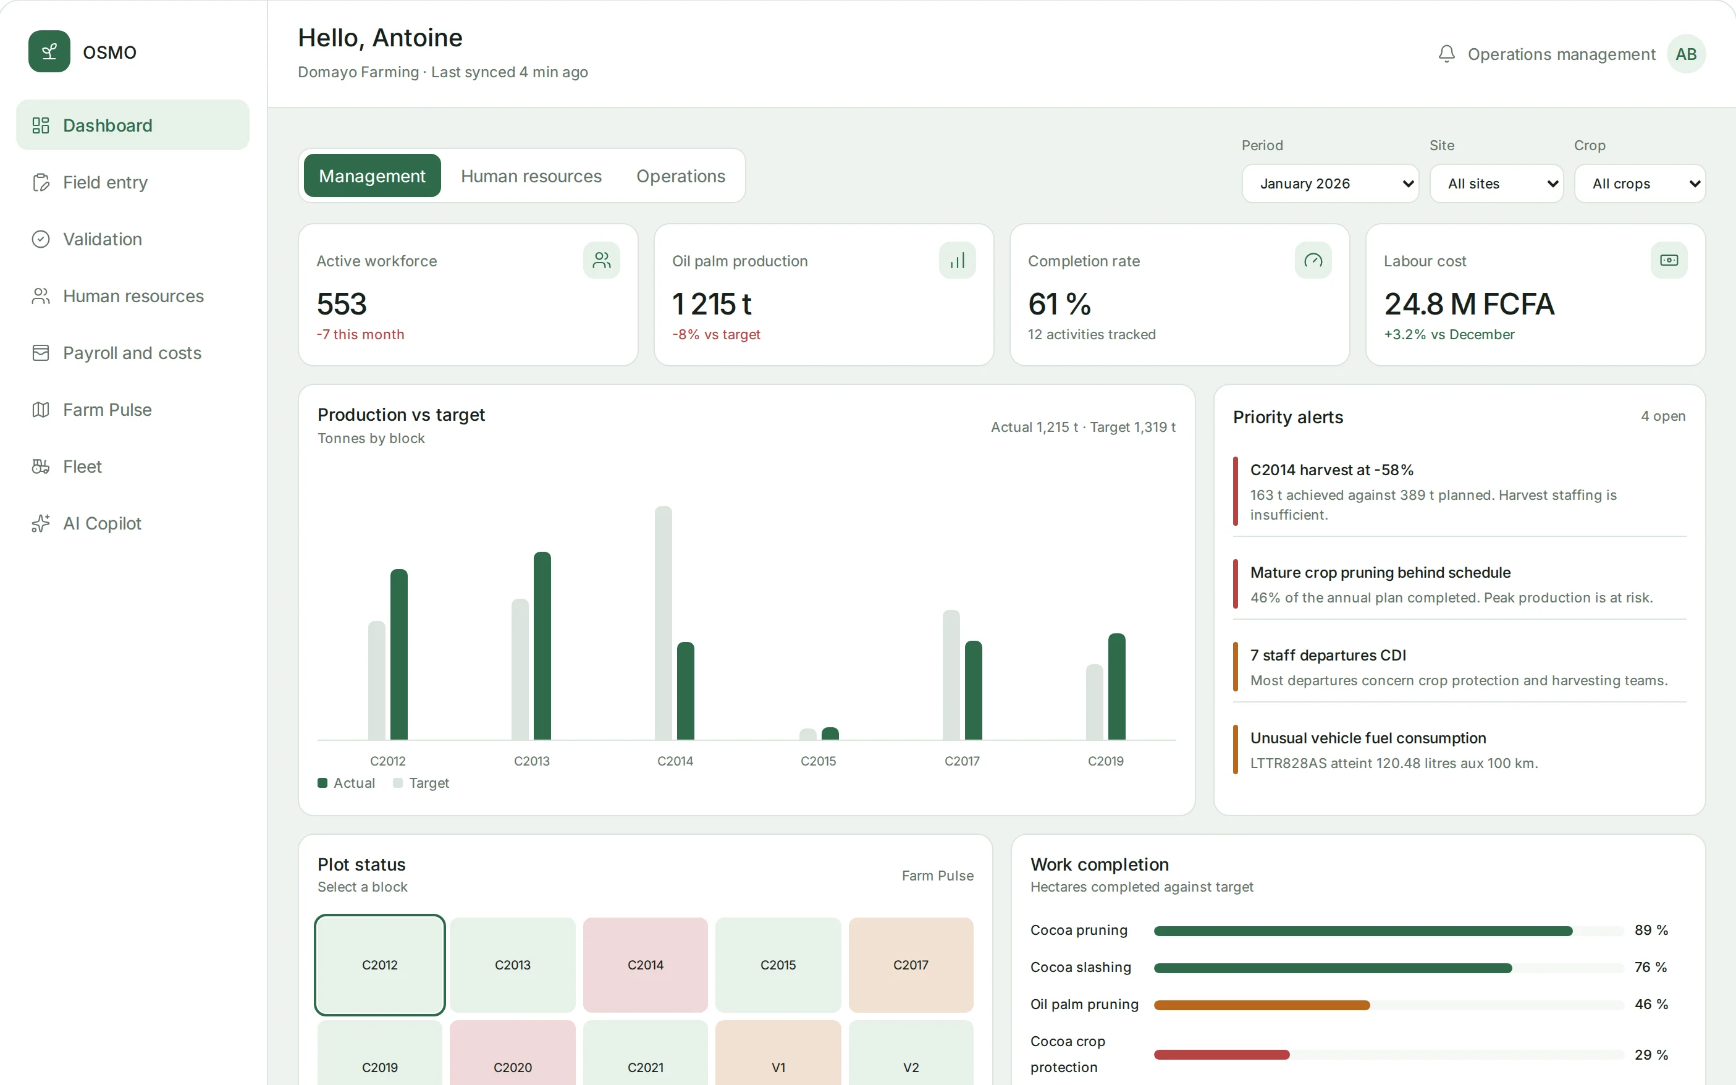This screenshot has height=1085, width=1736.
Task: Open the Period dropdown showing January 2026
Action: click(1330, 184)
